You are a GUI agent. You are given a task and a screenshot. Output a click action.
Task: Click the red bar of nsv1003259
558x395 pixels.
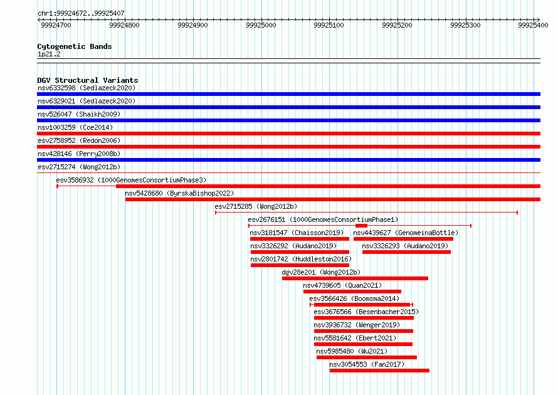[x=288, y=134]
